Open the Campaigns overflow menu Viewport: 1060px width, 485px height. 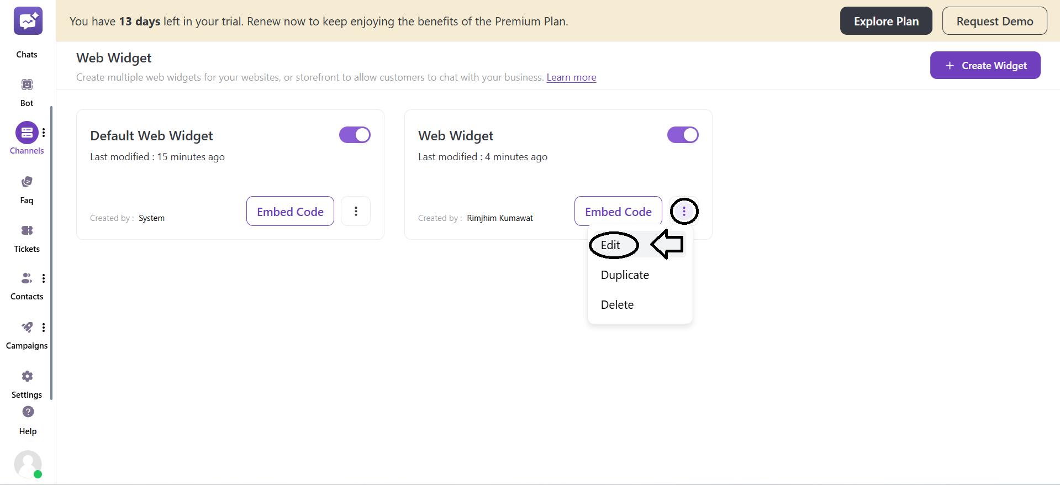point(44,328)
